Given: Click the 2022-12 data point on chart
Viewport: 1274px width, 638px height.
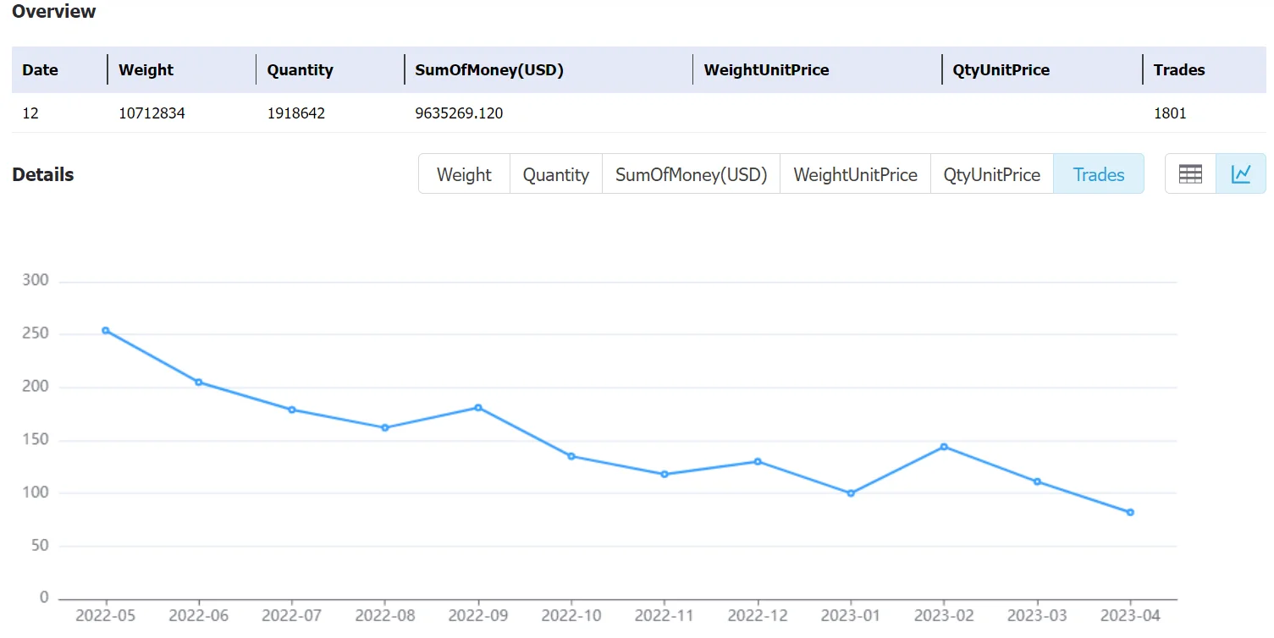Looking at the screenshot, I should [x=758, y=462].
